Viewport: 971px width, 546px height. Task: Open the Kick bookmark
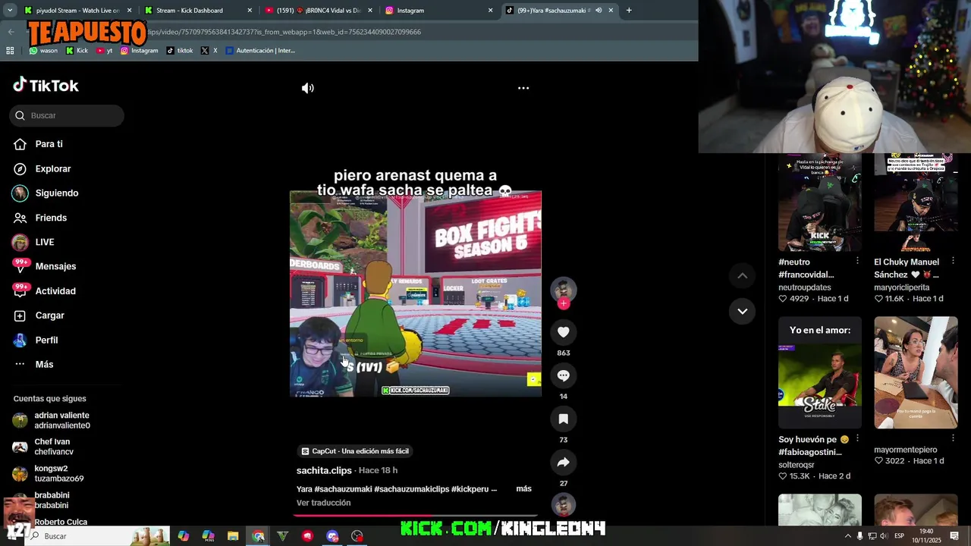[x=77, y=51]
